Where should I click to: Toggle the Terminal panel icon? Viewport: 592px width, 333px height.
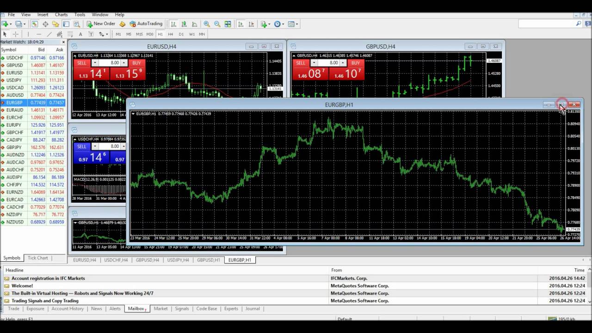pos(66,24)
